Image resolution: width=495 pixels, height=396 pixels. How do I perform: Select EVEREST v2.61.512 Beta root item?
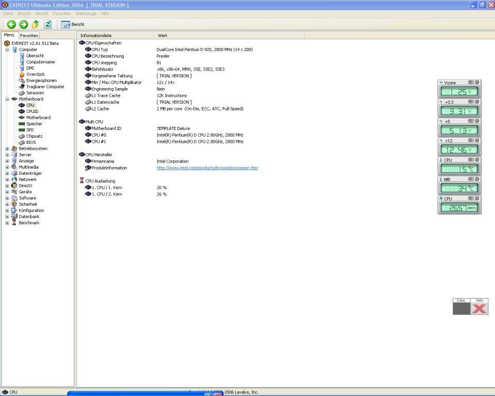[35, 43]
